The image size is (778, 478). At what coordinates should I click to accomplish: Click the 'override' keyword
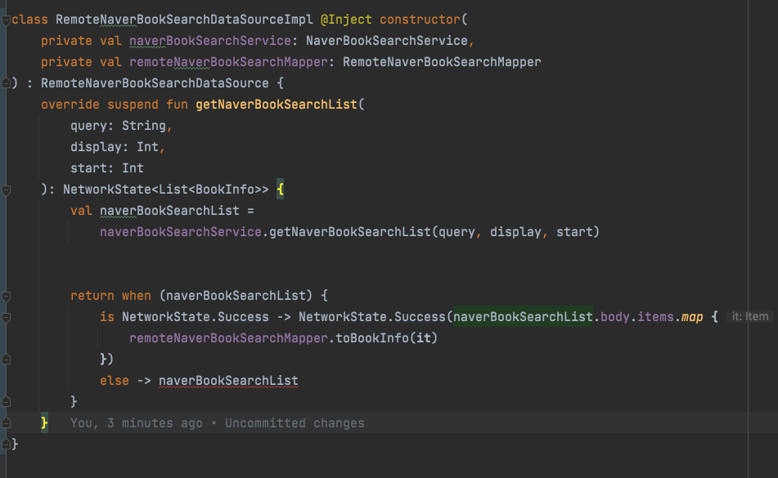(70, 105)
